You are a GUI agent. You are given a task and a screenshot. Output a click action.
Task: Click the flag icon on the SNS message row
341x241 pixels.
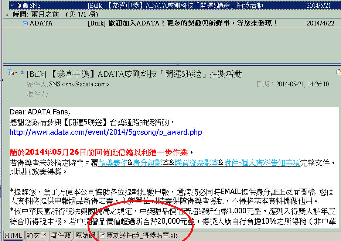click(x=13, y=5)
